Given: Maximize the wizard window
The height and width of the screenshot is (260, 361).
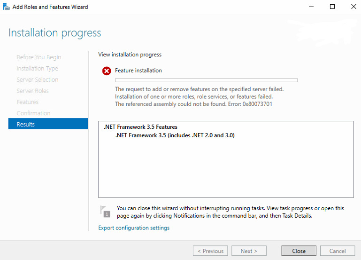Looking at the screenshot, I should [x=332, y=7].
